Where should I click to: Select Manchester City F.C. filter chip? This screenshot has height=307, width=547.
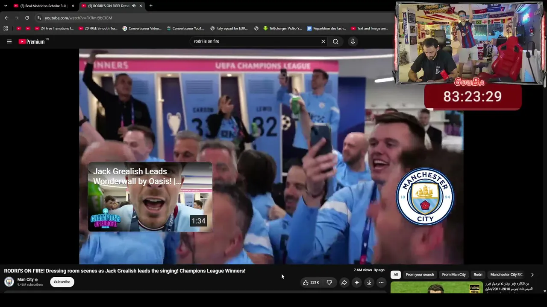point(506,275)
